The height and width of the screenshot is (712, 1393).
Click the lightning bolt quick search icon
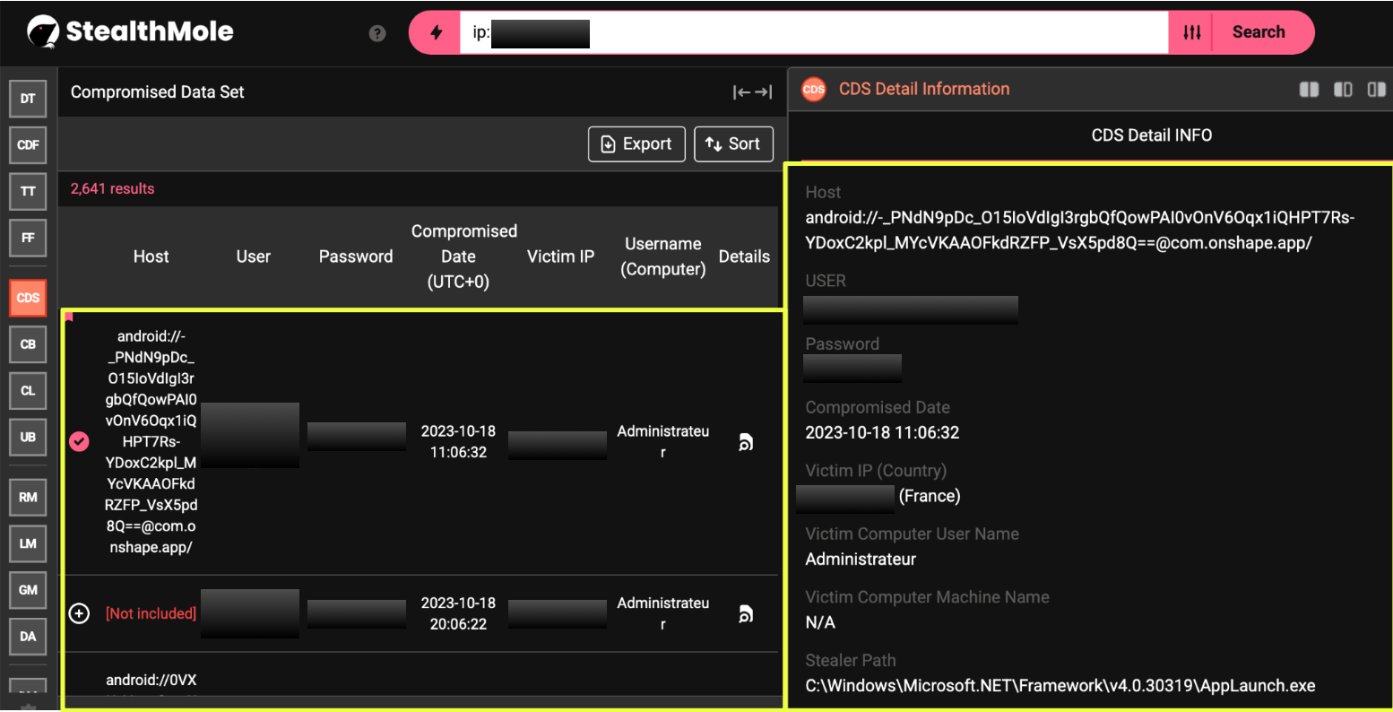point(436,33)
